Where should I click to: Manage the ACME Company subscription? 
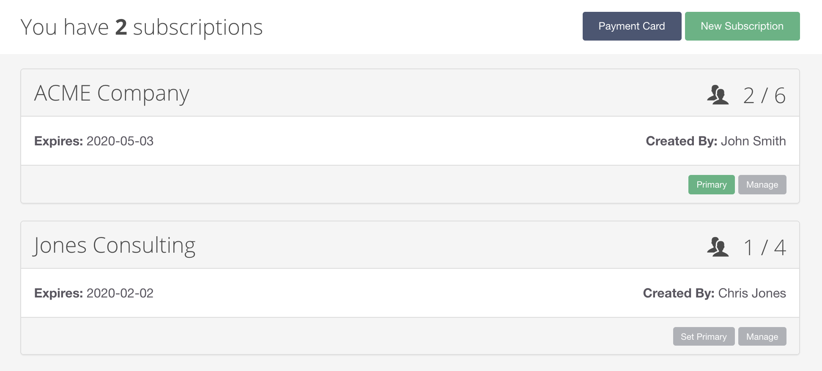(762, 185)
